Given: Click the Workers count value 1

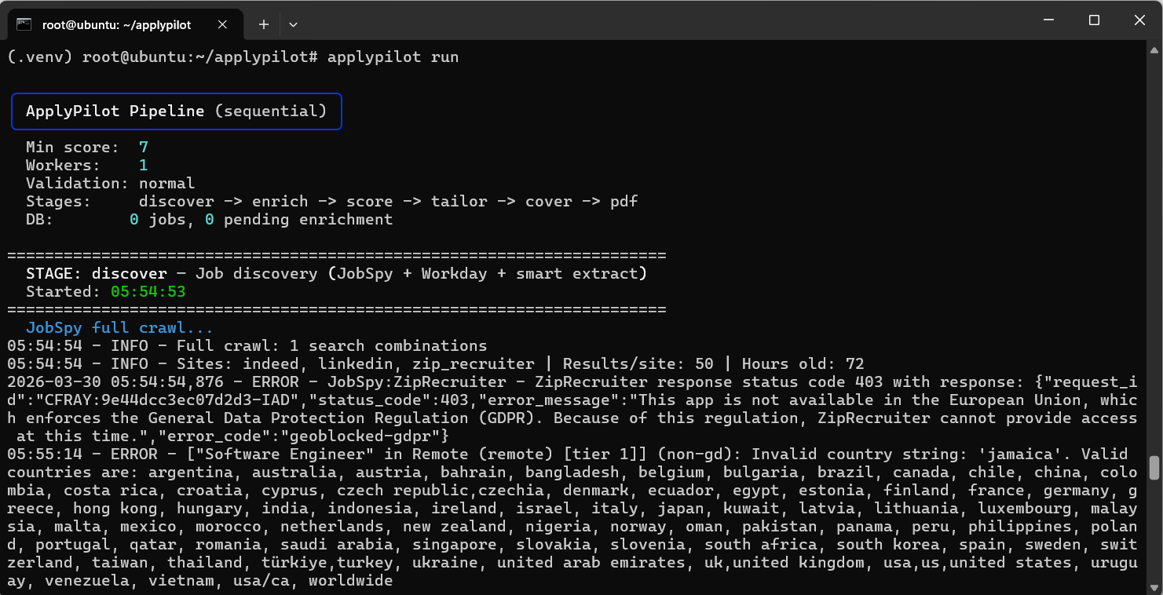Looking at the screenshot, I should pos(143,165).
